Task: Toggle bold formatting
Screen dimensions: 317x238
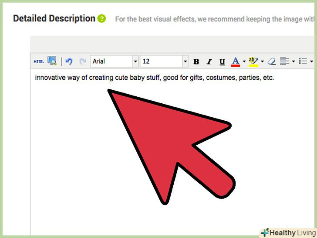Action: (196, 61)
